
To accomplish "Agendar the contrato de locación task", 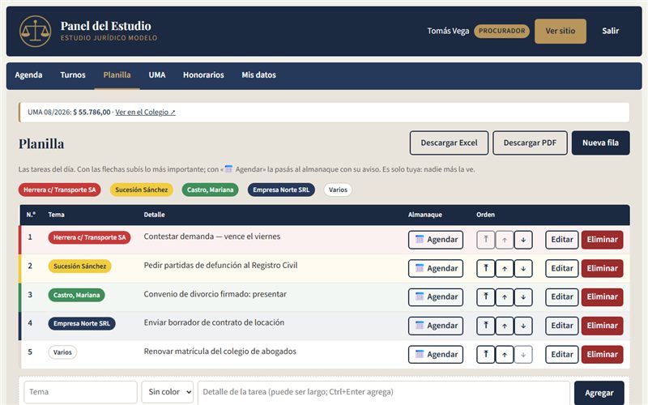I will (x=436, y=326).
